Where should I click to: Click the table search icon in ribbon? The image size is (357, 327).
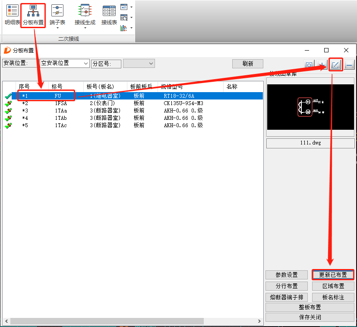(x=124, y=17)
